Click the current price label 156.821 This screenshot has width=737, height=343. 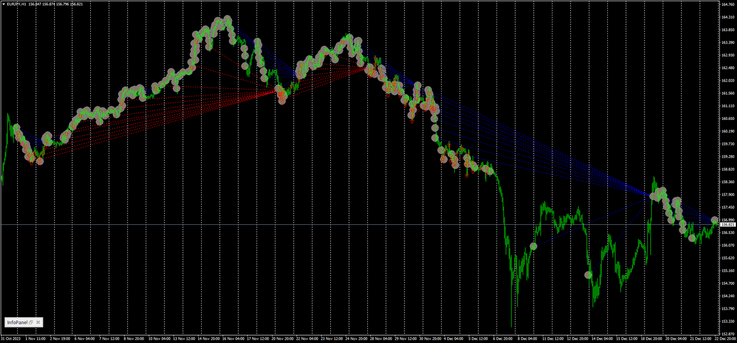[728, 225]
